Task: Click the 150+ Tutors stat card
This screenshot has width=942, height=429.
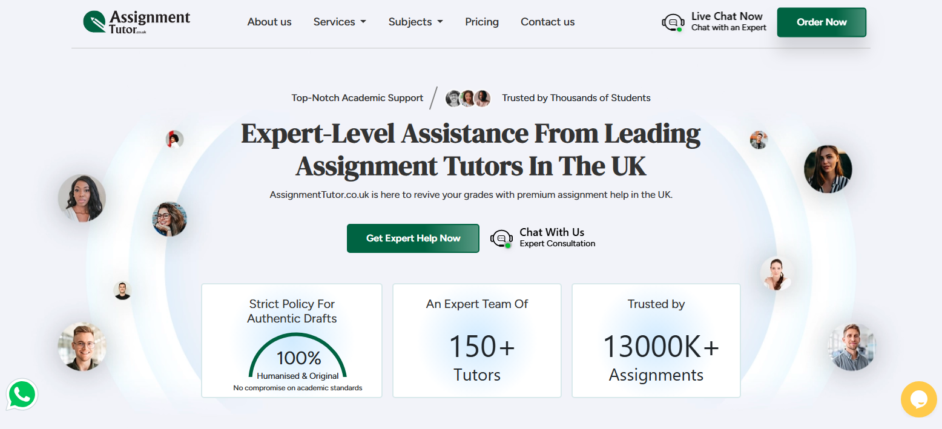Action: [476, 341]
